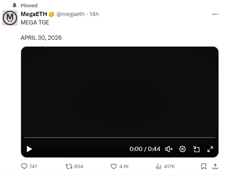The width and height of the screenshot is (225, 175).
Task: View post analytics showing 417K views
Action: coord(165,166)
